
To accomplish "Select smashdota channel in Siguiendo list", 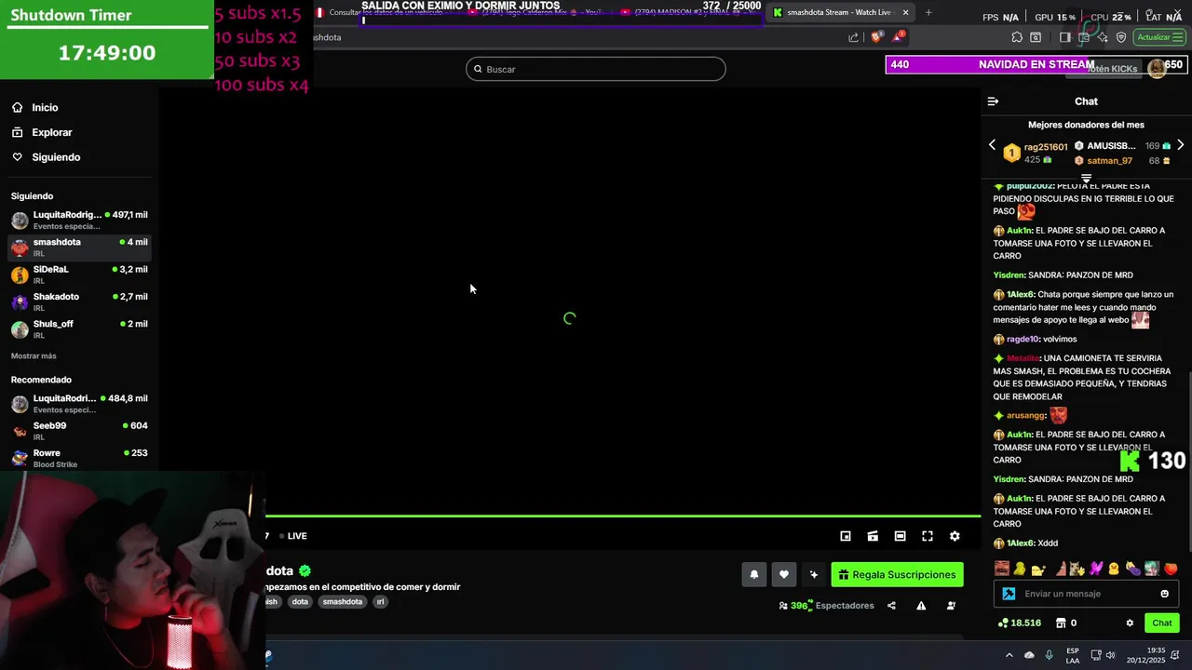I will point(78,247).
